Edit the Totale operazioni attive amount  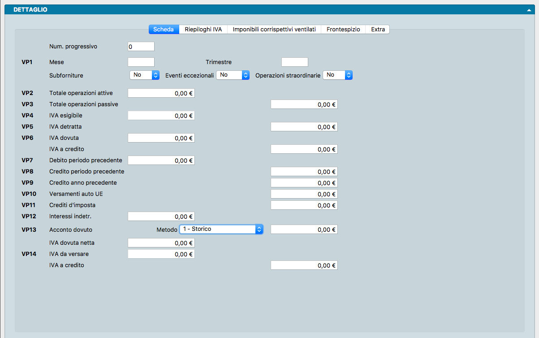coord(161,93)
